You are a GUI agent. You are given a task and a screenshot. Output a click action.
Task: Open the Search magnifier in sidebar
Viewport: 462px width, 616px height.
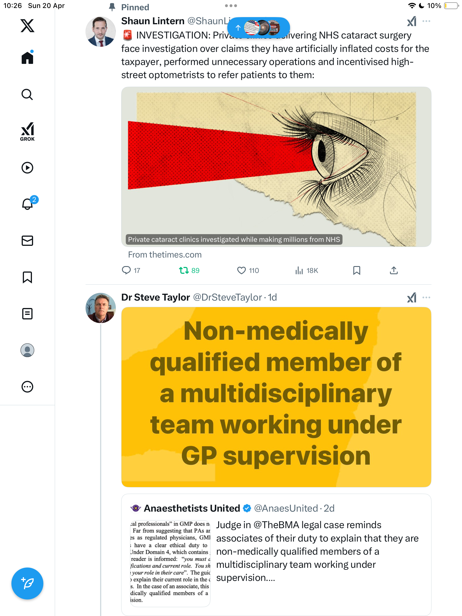(x=27, y=94)
